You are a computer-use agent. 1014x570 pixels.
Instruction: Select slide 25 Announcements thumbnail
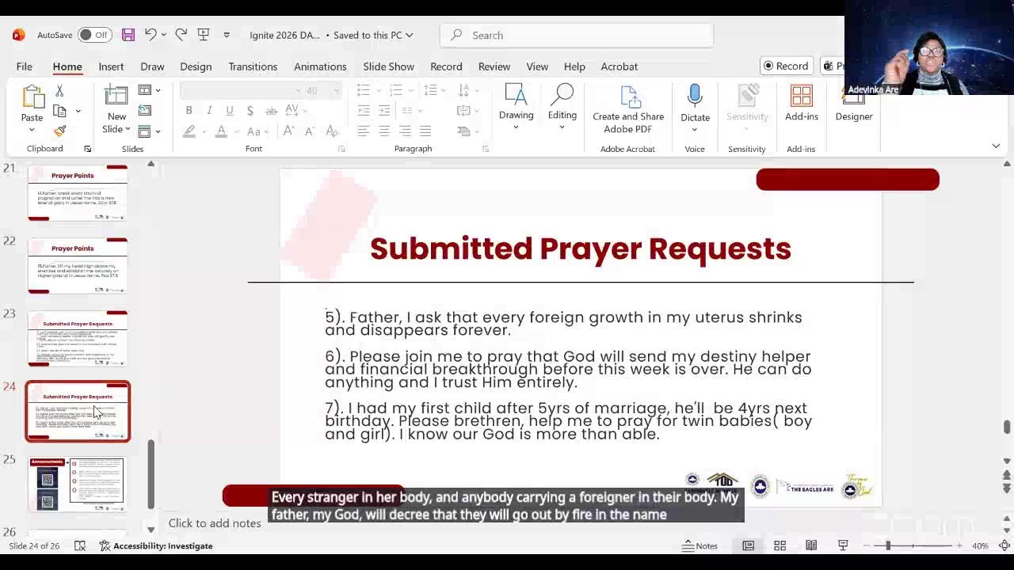[78, 484]
